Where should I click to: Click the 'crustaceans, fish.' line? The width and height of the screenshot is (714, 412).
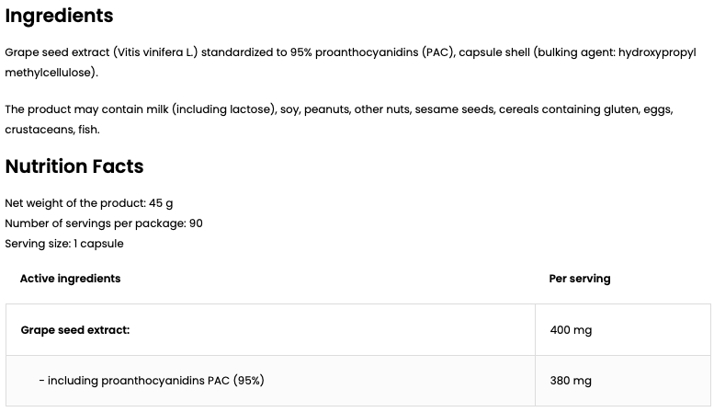(x=52, y=130)
